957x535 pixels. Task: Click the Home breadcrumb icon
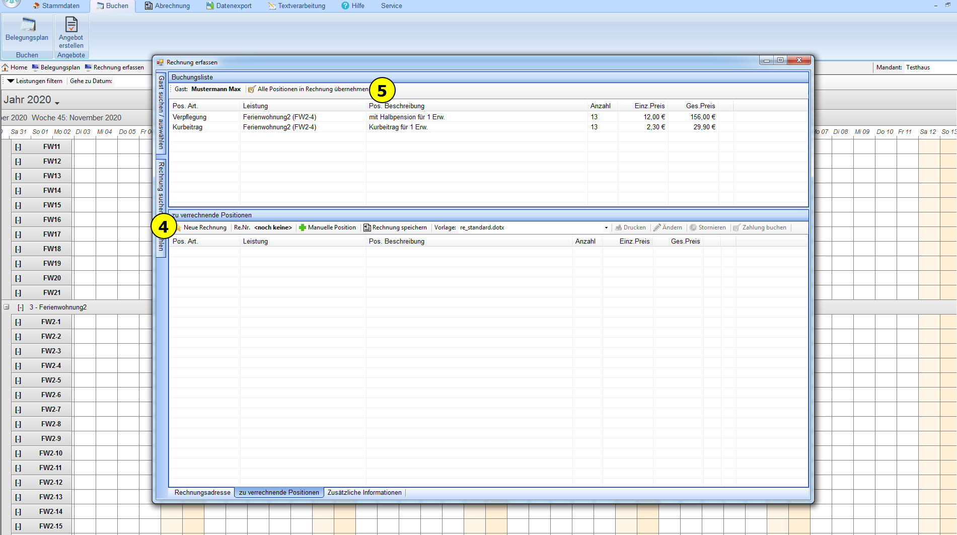pyautogui.click(x=5, y=67)
